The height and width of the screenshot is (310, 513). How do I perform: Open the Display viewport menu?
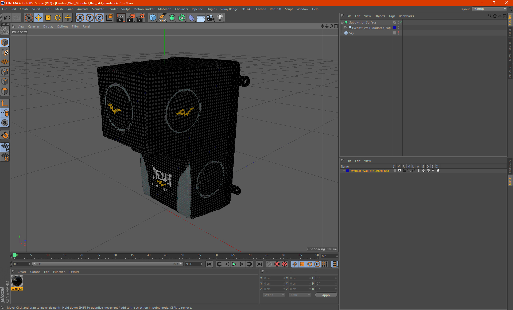coord(48,26)
